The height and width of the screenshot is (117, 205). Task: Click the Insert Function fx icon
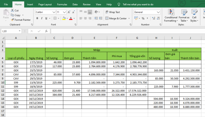(x=46, y=31)
